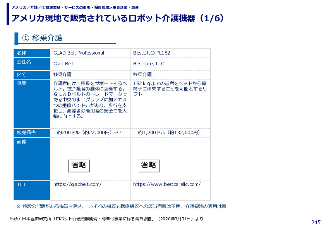
Task: Click the 省略 image placeholder in GLAD Belt column
Action: coord(79,166)
